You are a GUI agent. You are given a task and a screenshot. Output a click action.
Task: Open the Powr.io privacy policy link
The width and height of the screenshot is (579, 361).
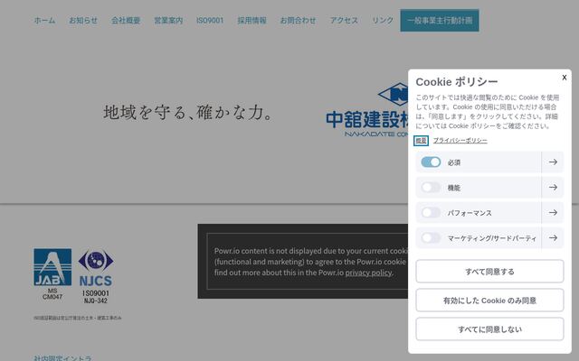coord(368,273)
